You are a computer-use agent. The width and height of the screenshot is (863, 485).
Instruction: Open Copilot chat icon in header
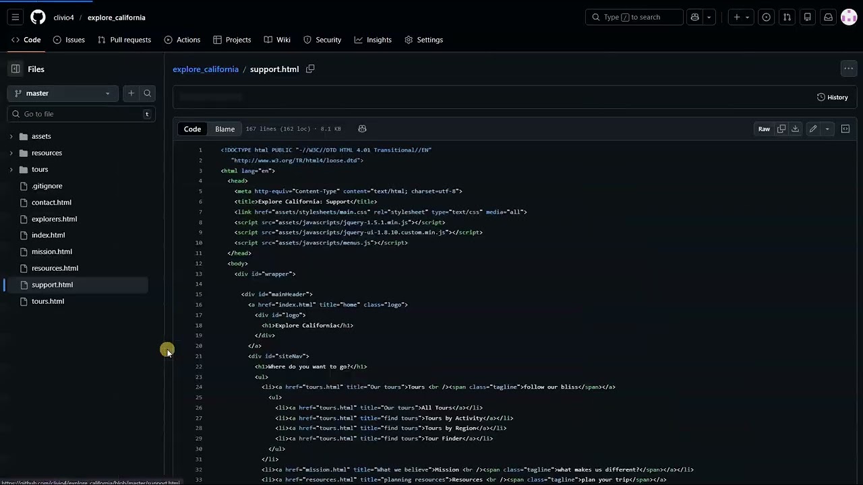click(694, 17)
